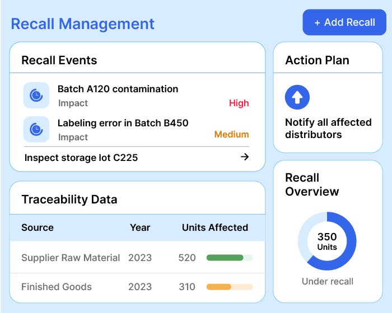The height and width of the screenshot is (313, 392).
Task: Select the Batch A120 contamination event
Action: click(x=118, y=89)
